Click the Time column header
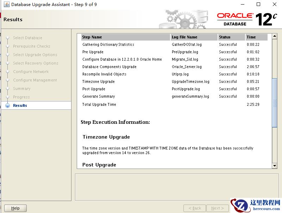Viewport: 282px width, 213px height. (256, 37)
